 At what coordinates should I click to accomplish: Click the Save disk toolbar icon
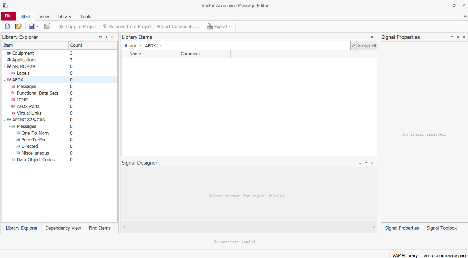pyautogui.click(x=32, y=26)
